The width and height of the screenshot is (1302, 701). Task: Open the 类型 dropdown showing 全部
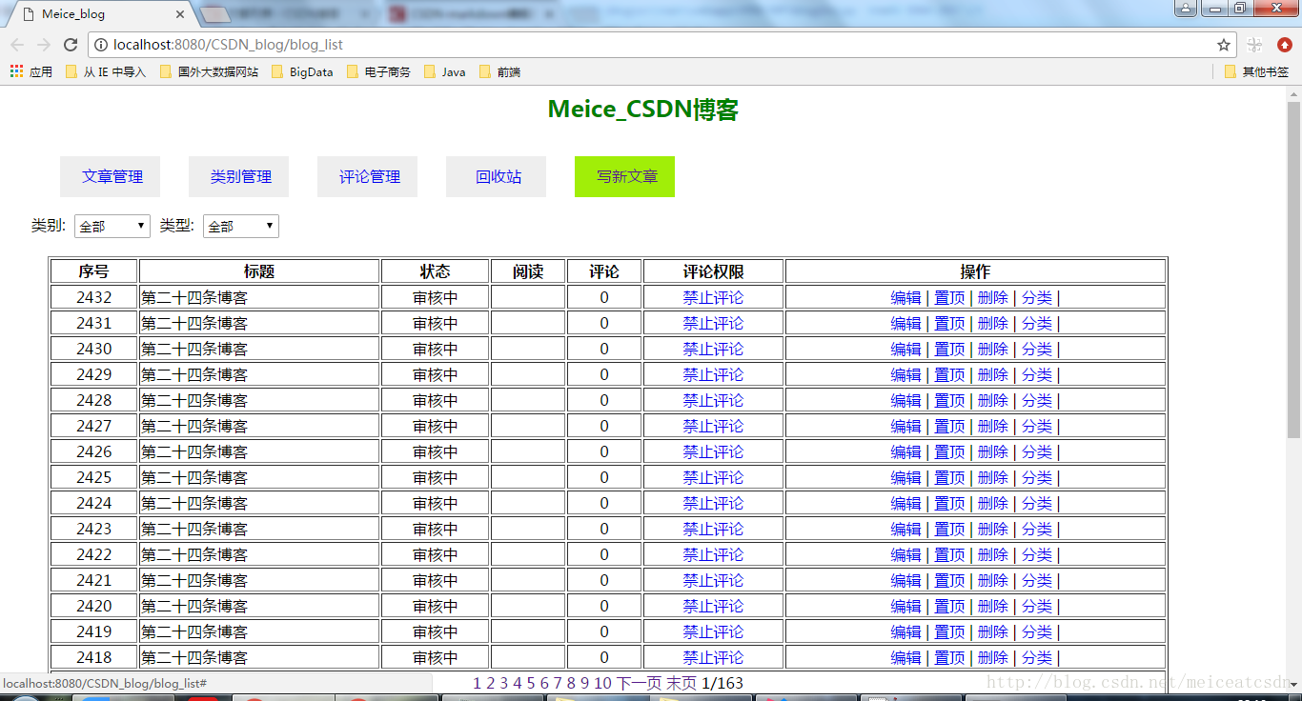pos(241,226)
